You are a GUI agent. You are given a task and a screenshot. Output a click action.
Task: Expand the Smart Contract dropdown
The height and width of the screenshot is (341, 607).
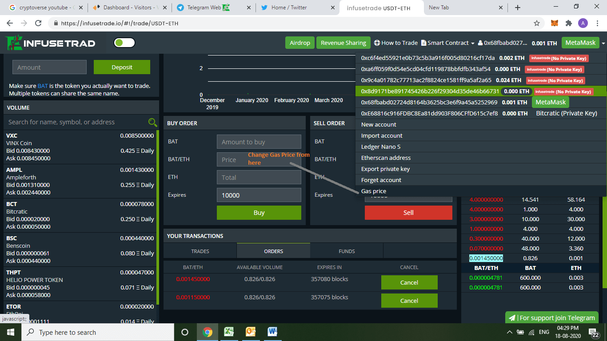447,43
